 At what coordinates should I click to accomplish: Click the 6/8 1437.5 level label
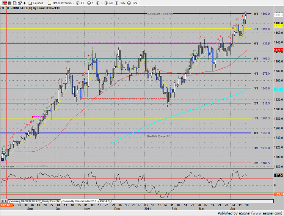(262, 44)
